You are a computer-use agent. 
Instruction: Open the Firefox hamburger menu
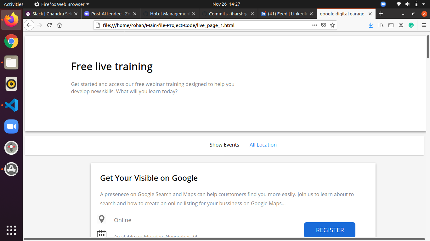(424, 25)
